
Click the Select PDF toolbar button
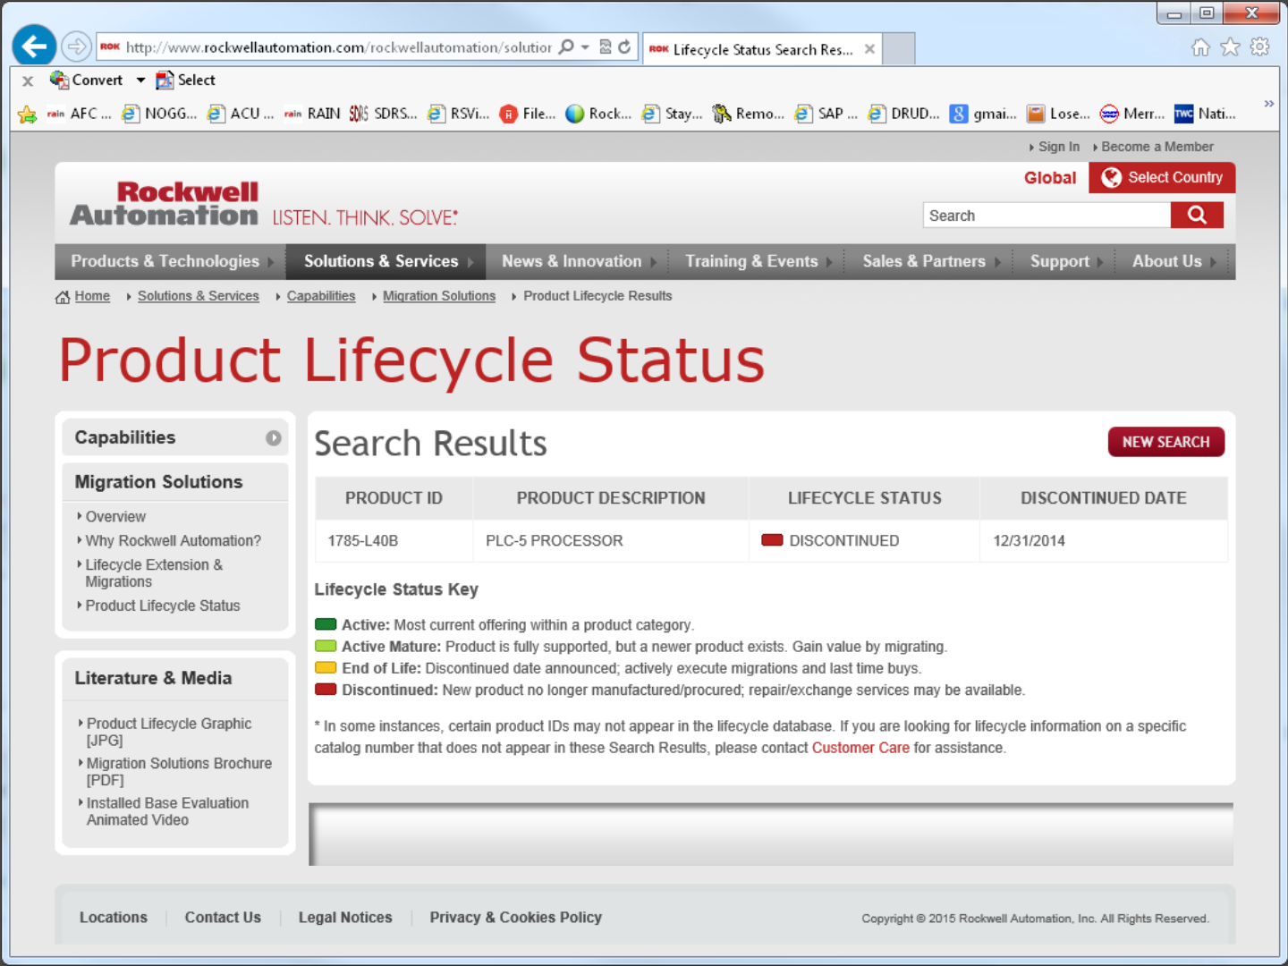(x=185, y=80)
